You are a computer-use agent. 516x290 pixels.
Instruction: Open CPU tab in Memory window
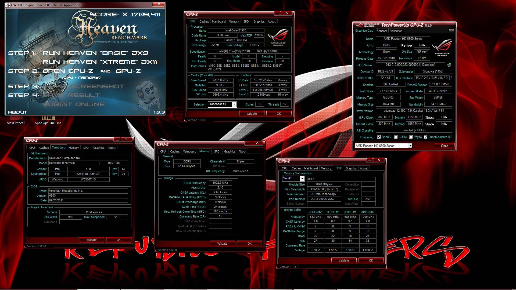163,151
